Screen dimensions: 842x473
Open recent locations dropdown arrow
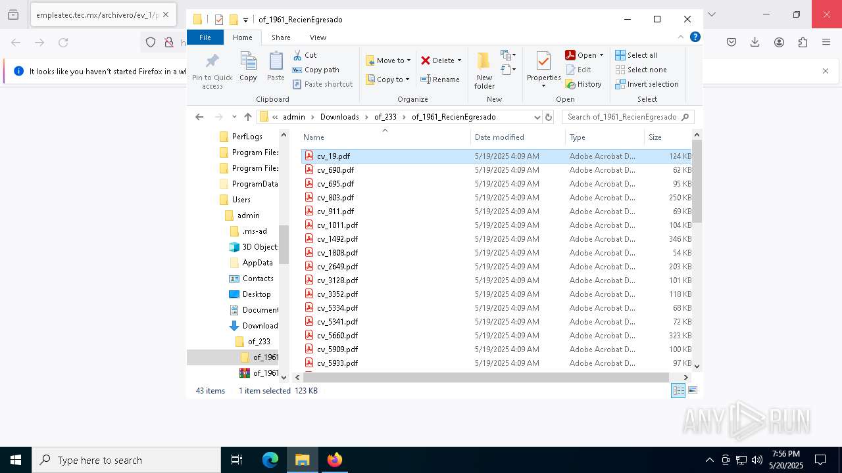coord(234,117)
